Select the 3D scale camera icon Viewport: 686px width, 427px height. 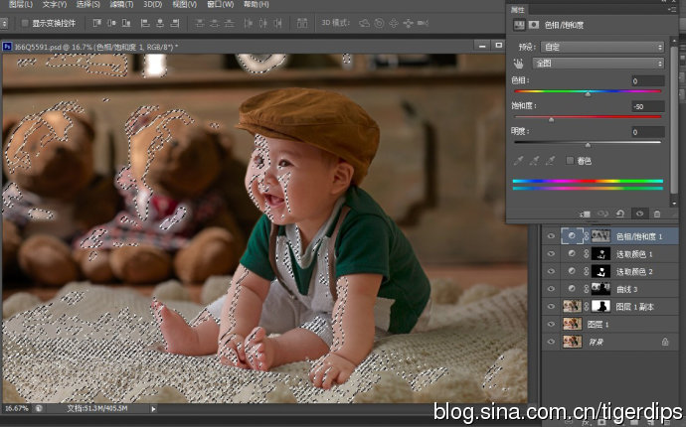point(423,23)
